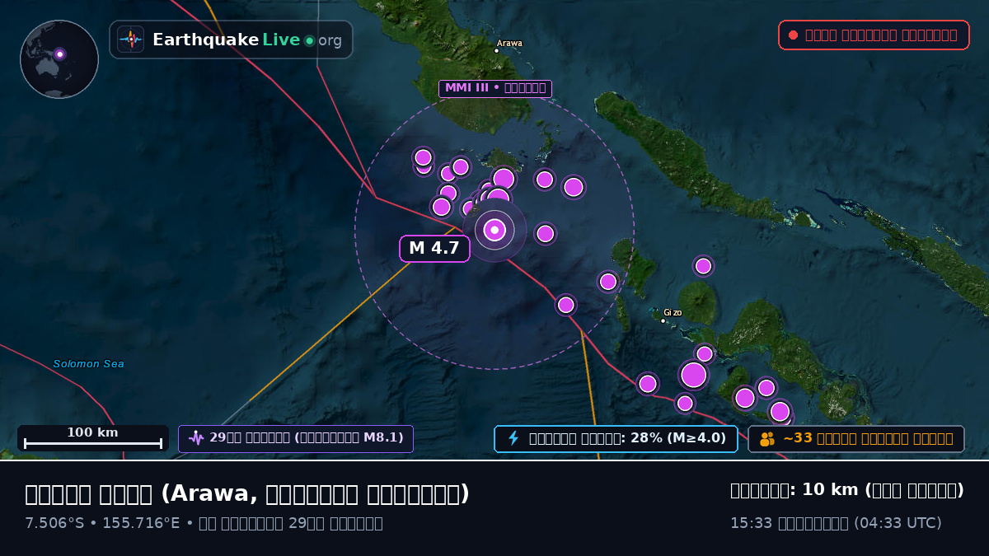Image resolution: width=989 pixels, height=556 pixels.
Task: Select the earthquake dot just east of the epicenter
Action: [x=545, y=234]
